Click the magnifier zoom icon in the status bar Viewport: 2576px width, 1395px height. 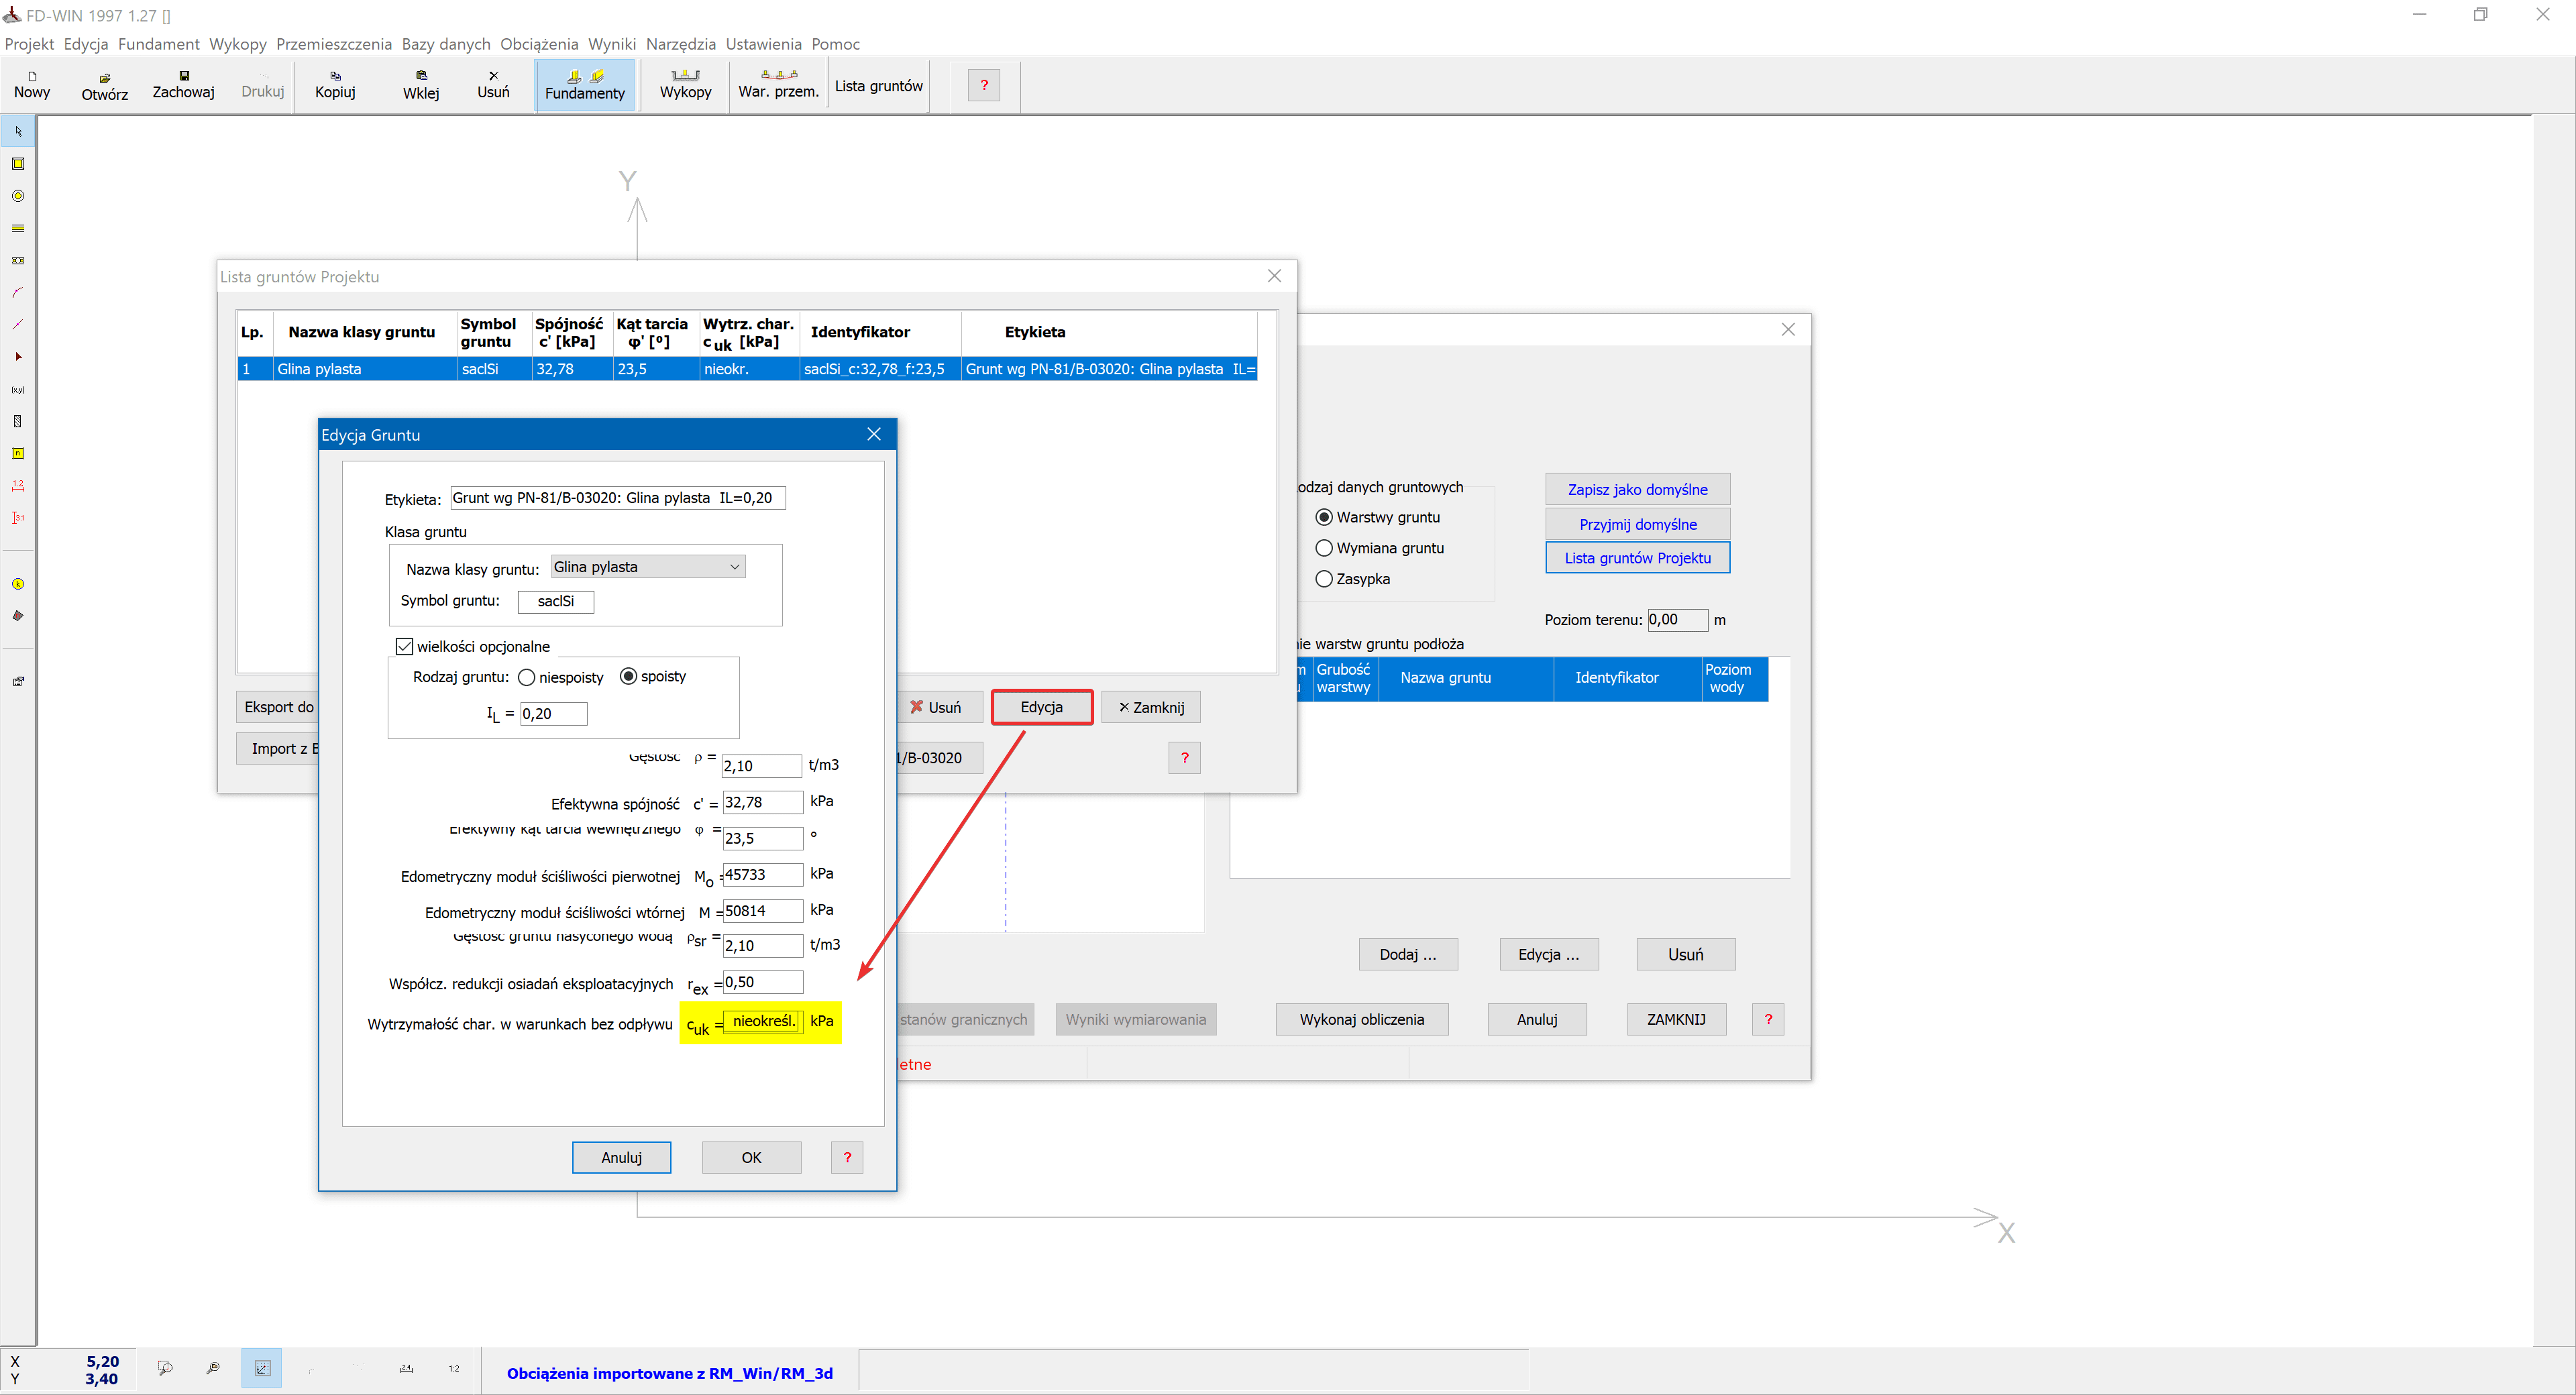pos(213,1368)
